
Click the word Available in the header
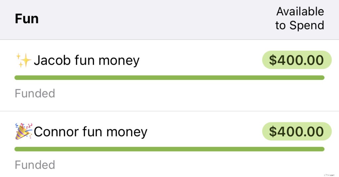tap(300, 12)
